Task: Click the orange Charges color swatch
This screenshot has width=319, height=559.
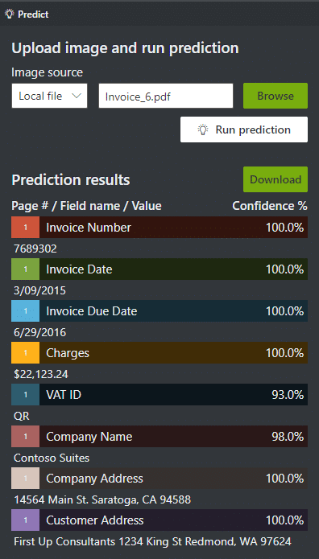Action: click(x=25, y=352)
